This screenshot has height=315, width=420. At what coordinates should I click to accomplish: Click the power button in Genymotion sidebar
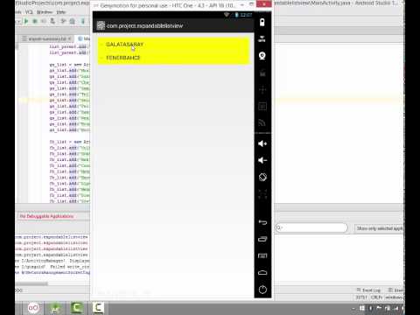[x=262, y=290]
